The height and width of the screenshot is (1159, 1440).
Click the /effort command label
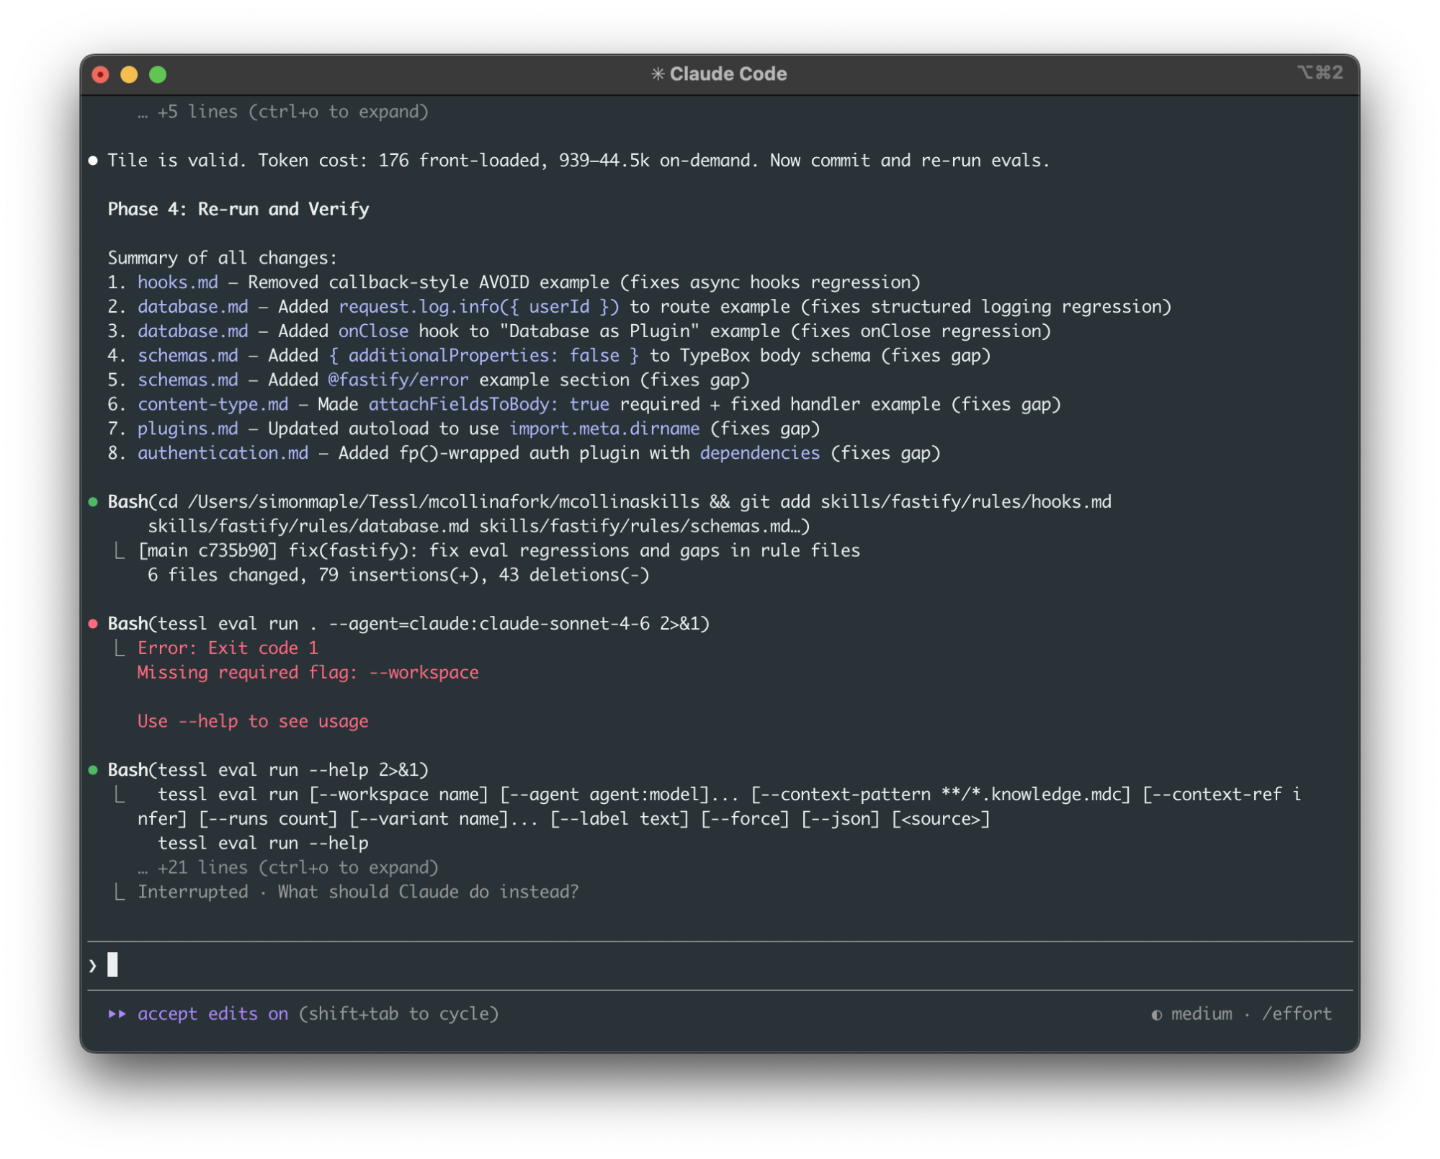click(x=1297, y=1014)
